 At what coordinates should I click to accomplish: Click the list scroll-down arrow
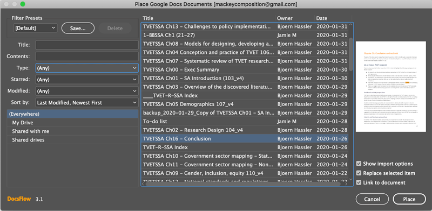[x=350, y=179]
